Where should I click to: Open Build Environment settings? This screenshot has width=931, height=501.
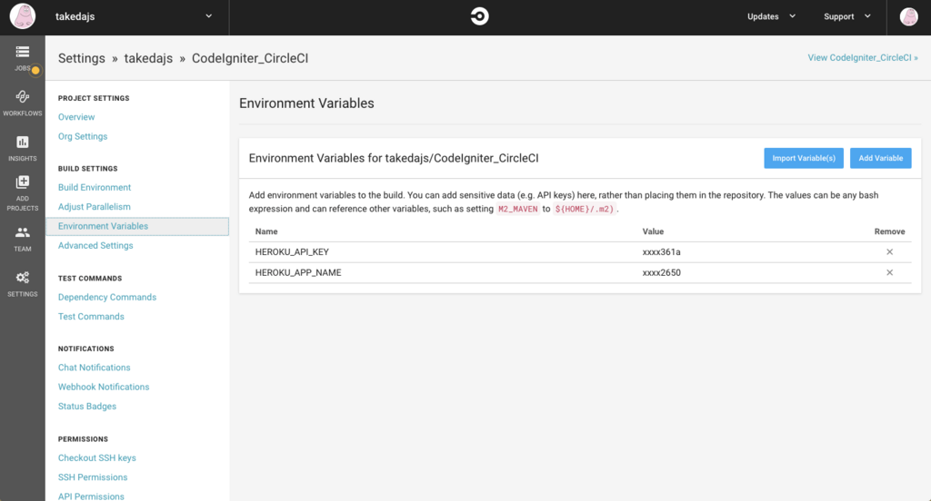[95, 187]
